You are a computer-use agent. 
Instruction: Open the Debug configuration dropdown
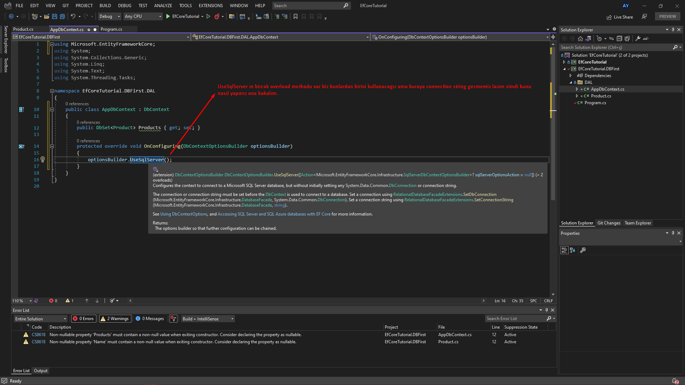point(110,16)
